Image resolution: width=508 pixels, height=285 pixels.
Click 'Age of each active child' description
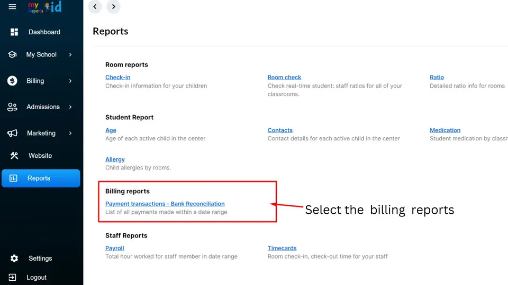(x=155, y=138)
